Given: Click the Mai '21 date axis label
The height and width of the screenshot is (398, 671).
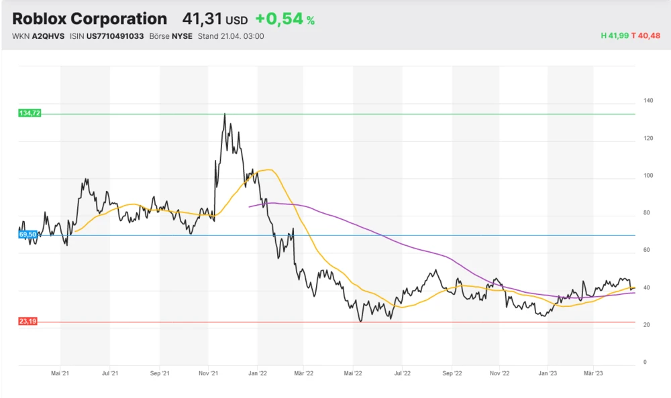Looking at the screenshot, I should click(60, 373).
